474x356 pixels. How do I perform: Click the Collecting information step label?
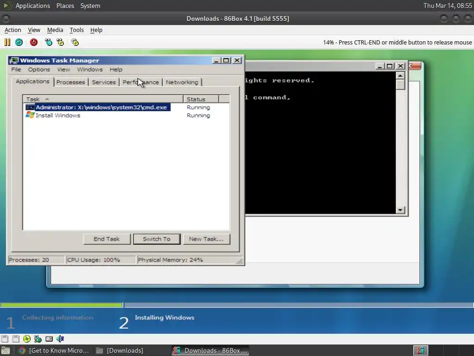[x=57, y=318]
